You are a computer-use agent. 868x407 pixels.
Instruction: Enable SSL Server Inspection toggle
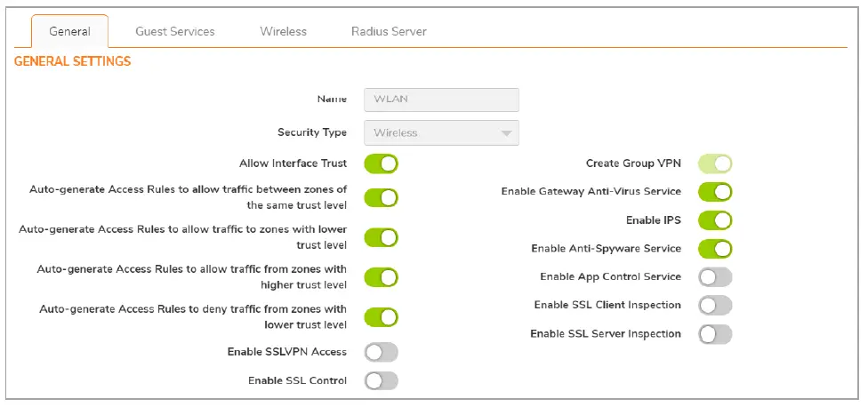pyautogui.click(x=715, y=334)
